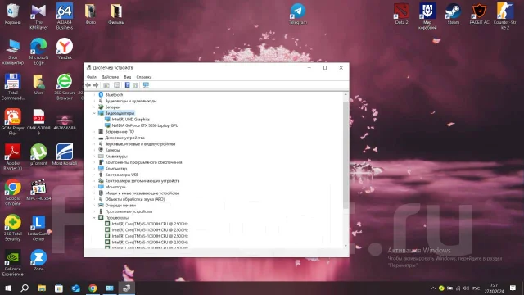Select the FACEIT AC desktop icon

[479, 14]
